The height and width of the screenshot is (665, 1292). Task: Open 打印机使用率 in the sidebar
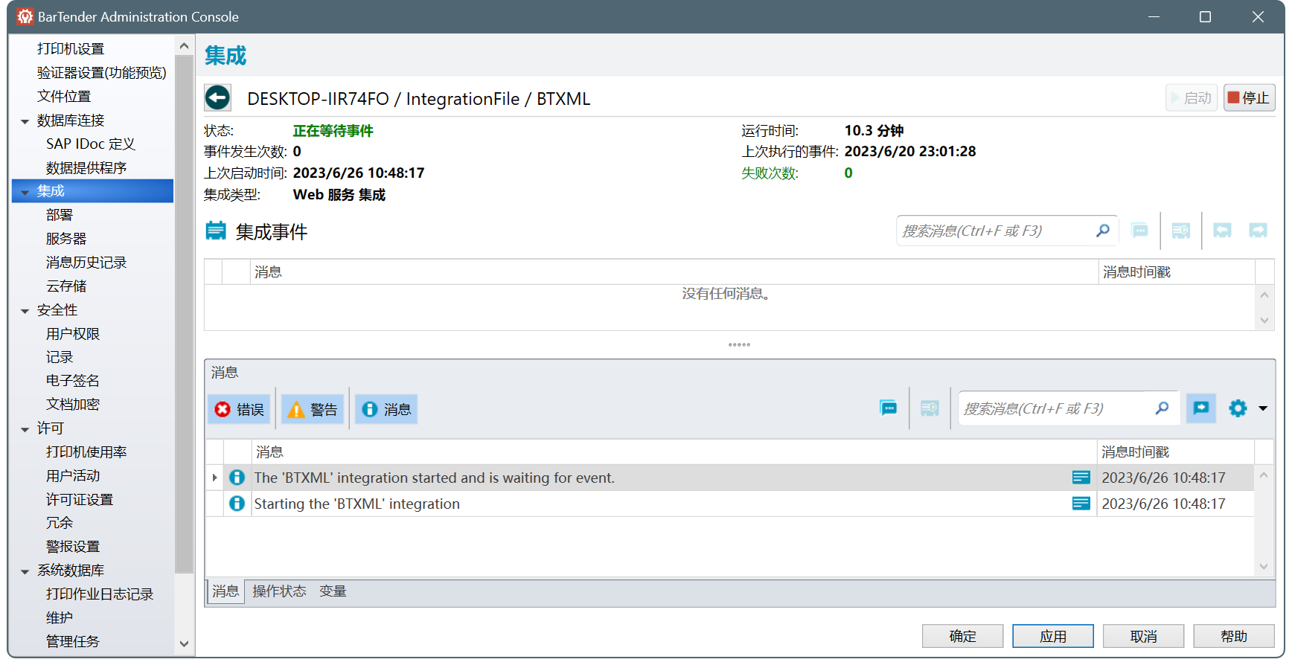pos(86,452)
